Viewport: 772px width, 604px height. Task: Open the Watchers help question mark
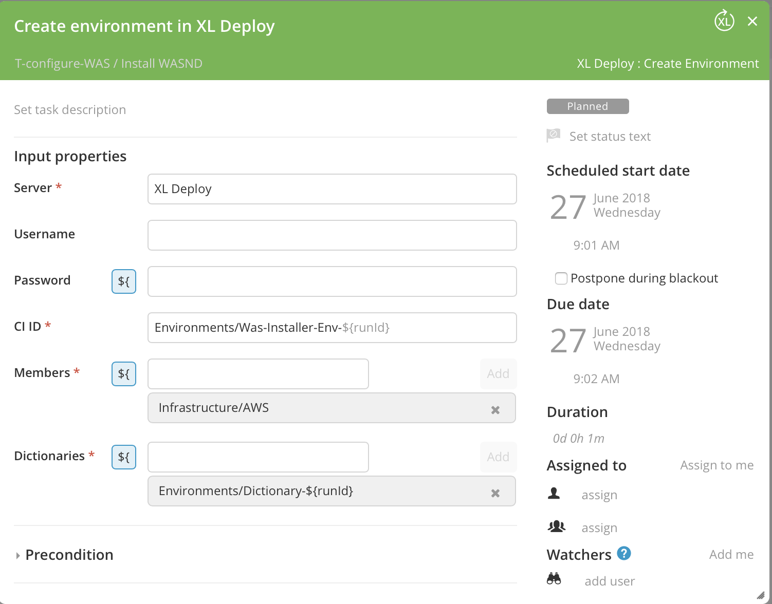tap(624, 553)
